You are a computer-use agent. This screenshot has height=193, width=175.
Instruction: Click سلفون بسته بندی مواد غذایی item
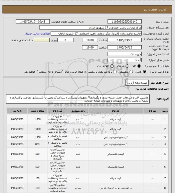[116, 188]
